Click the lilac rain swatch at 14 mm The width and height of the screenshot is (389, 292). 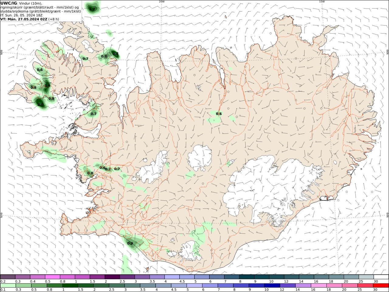(303, 286)
